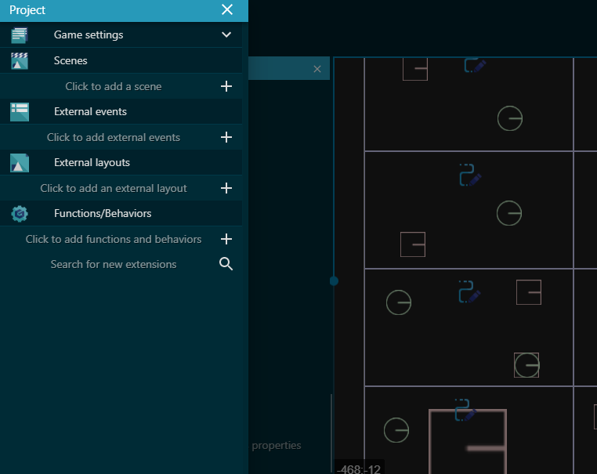Image resolution: width=597 pixels, height=474 pixels.
Task: Click the Scenes clapperboard icon
Action: coord(19,60)
